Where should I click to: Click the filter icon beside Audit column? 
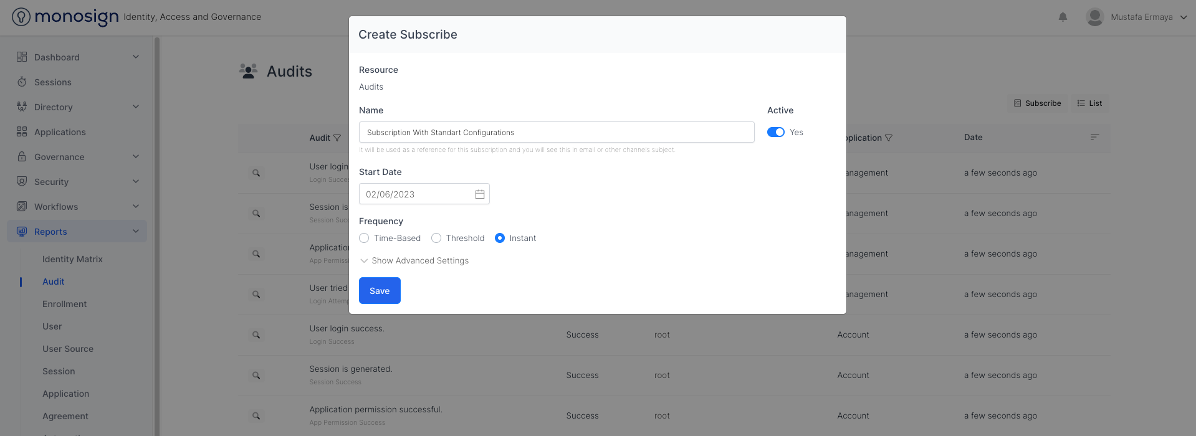(337, 138)
